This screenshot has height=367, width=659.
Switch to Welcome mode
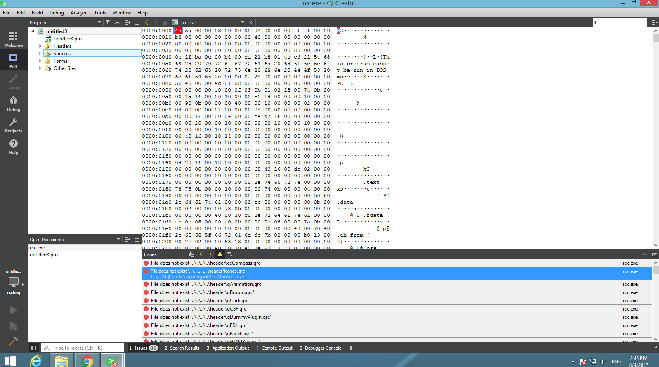(14, 39)
